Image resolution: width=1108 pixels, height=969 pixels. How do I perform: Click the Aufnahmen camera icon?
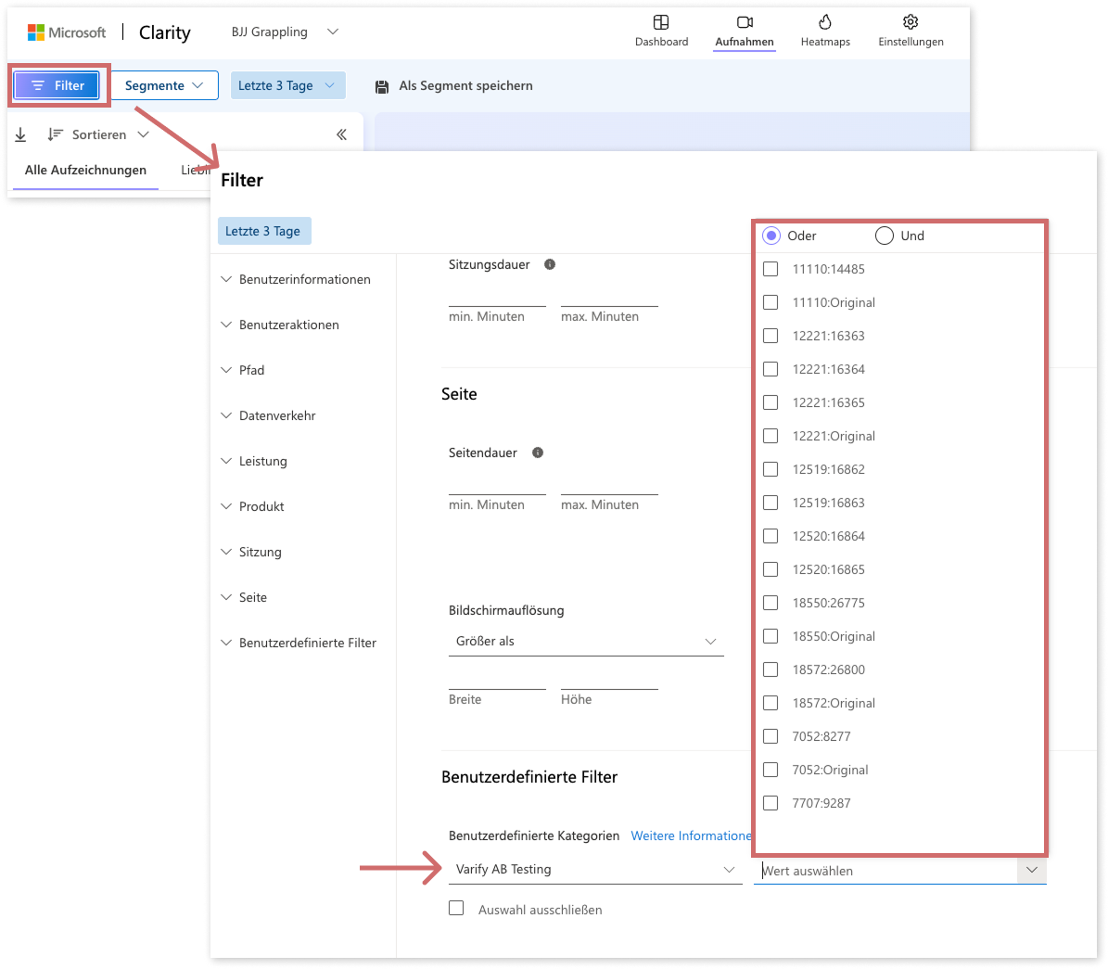(745, 22)
